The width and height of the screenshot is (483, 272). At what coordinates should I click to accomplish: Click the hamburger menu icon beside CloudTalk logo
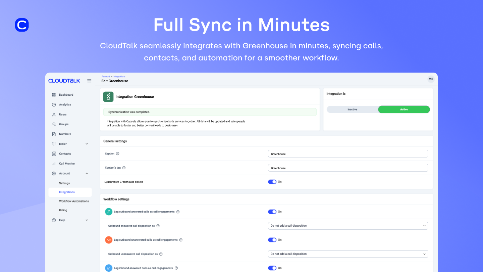(x=89, y=81)
